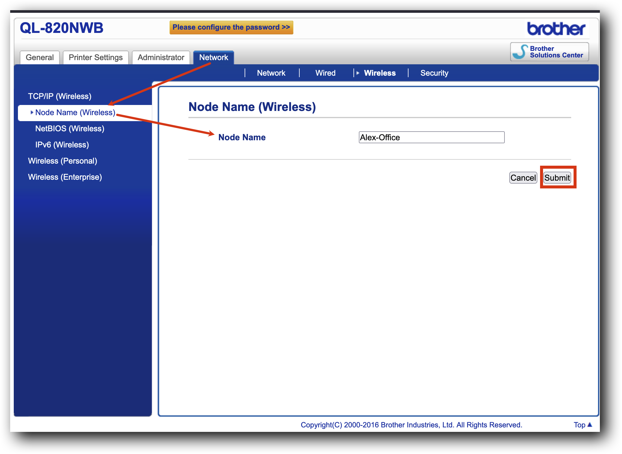The height and width of the screenshot is (454, 622).
Task: Select the Administrator tab
Action: 161,57
